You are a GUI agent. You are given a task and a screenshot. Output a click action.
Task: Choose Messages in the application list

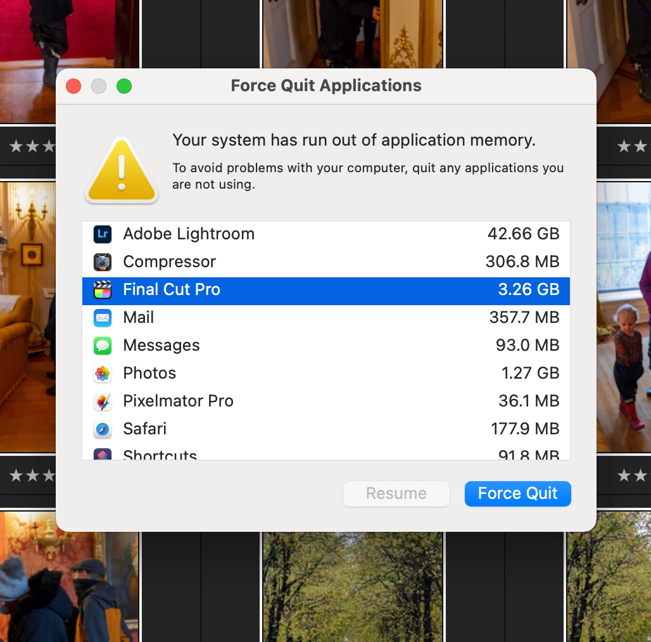[326, 346]
